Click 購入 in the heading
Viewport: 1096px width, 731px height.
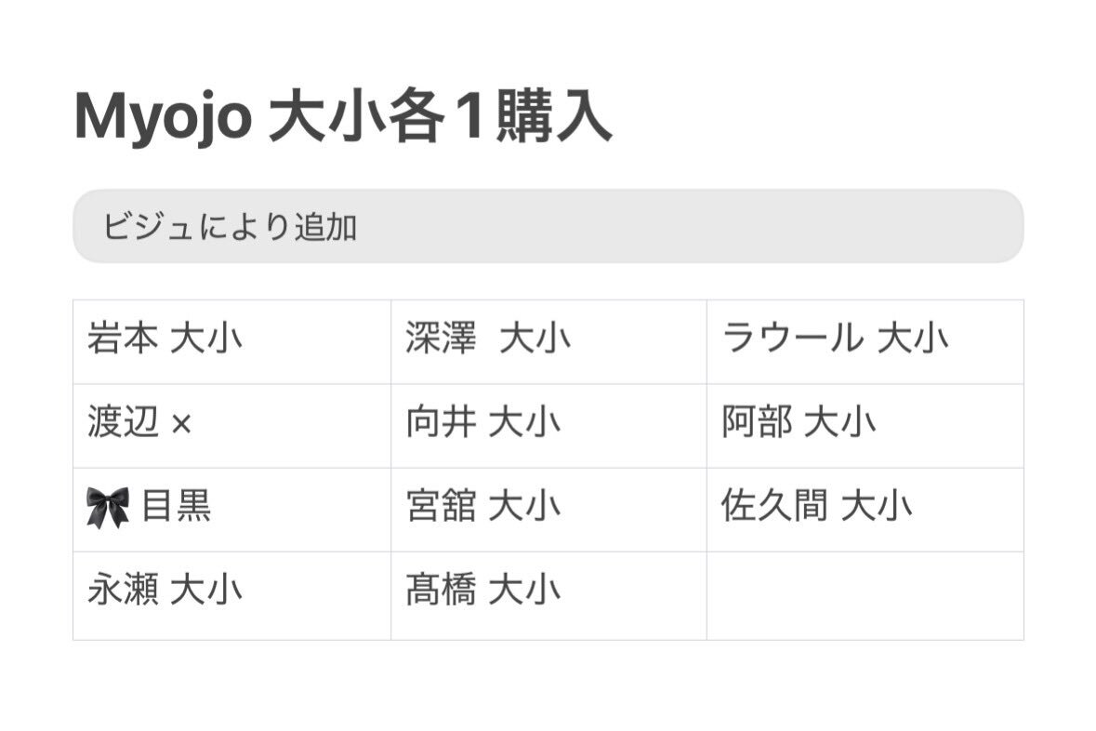pos(554,116)
